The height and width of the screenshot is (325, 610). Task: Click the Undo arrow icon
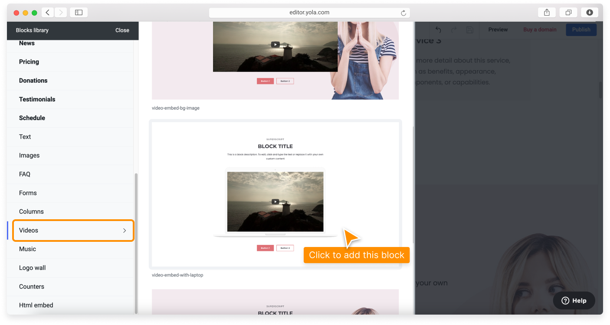coord(438,29)
